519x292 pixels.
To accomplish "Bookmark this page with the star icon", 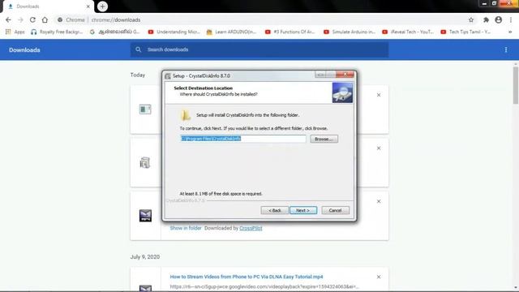I will pos(471,19).
